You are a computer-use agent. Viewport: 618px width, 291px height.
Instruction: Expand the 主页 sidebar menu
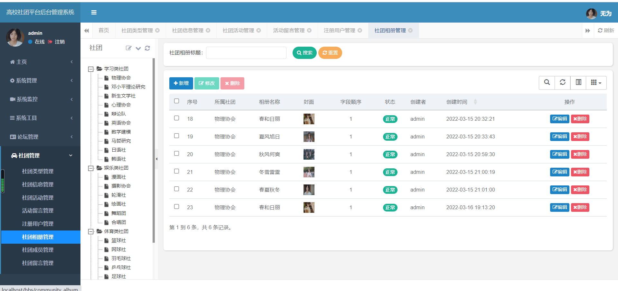tap(40, 62)
